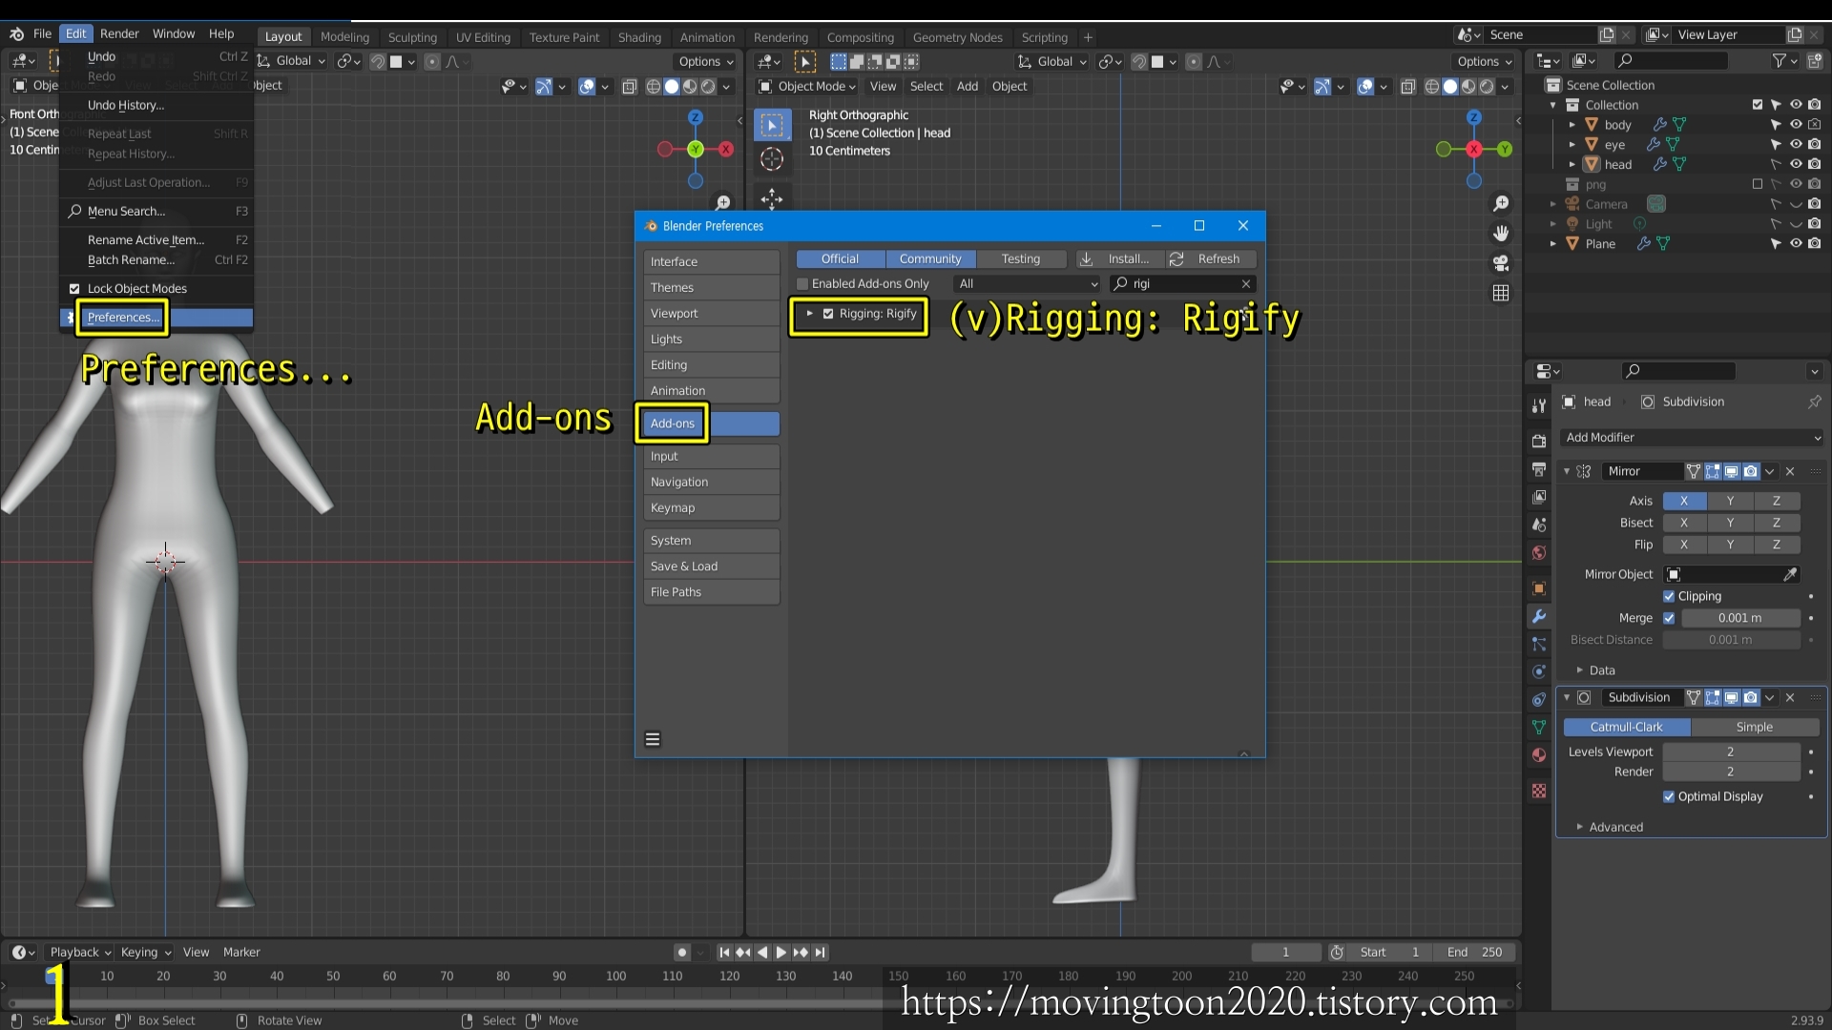Expand the eye object in outliner
Screen dimensions: 1832x1030
coord(1572,144)
